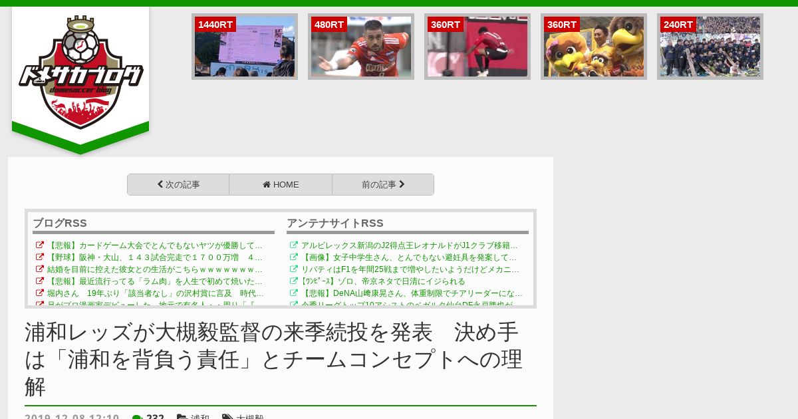
Task: Go to 次の記事 (next article)
Action: tap(178, 185)
